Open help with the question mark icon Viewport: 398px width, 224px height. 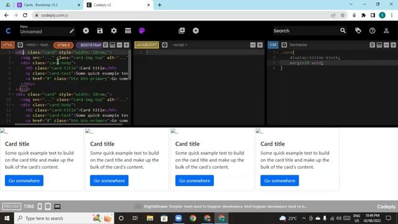pos(372,30)
